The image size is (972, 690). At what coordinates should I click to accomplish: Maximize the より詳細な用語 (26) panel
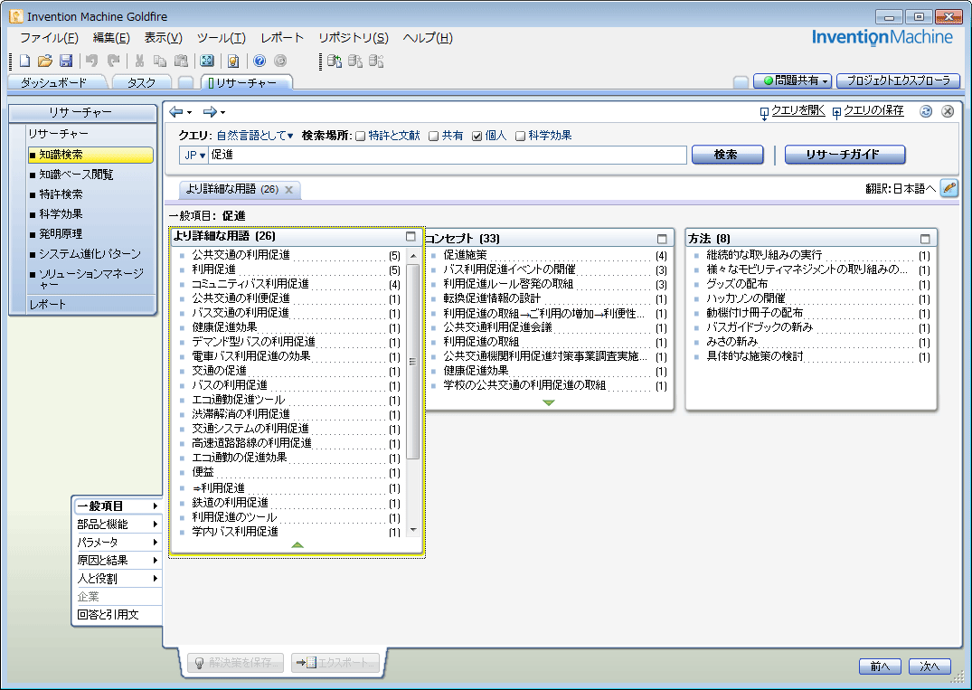[411, 236]
